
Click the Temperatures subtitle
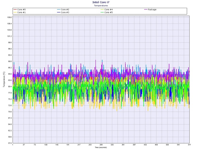[101, 5]
